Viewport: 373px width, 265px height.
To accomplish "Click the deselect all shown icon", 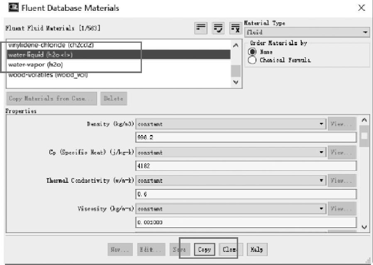I will (x=235, y=28).
